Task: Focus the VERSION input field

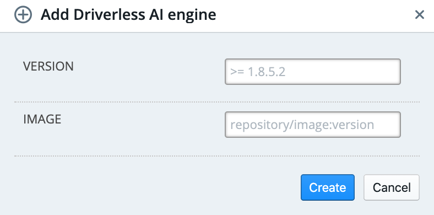Action: [313, 72]
